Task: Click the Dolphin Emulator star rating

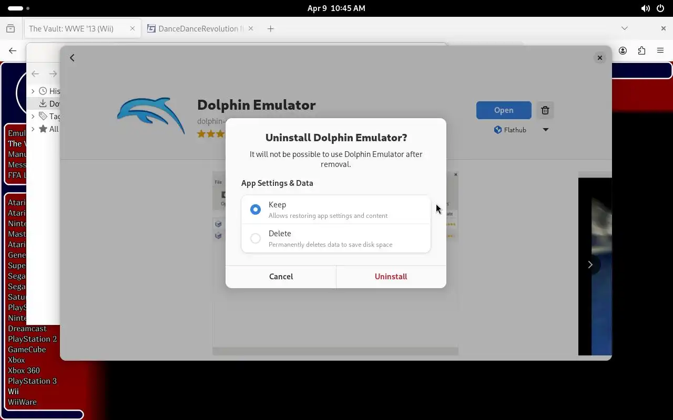Action: click(x=211, y=134)
